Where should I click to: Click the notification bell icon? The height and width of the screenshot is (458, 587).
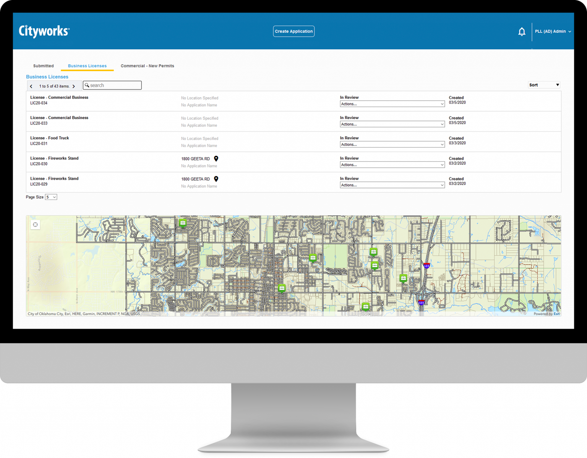[522, 32]
